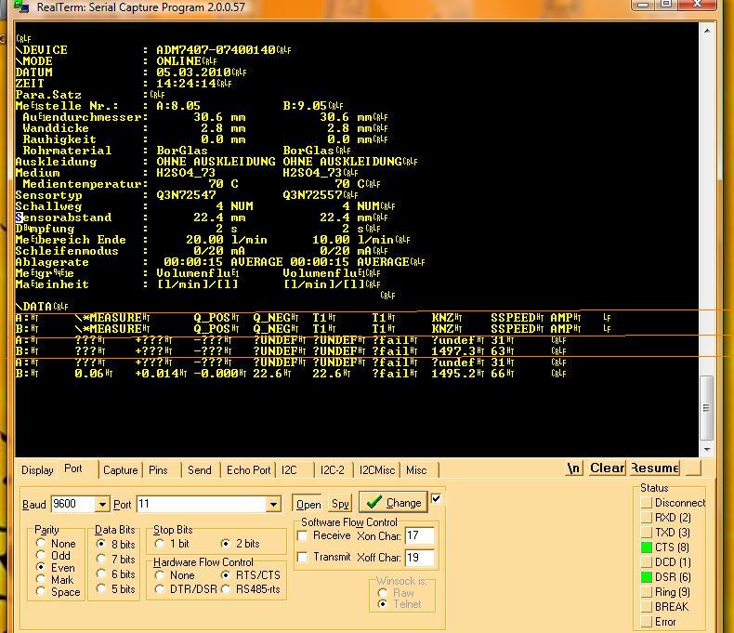This screenshot has height=633, width=734.
Task: Select Odd parity radio button
Action: point(41,555)
